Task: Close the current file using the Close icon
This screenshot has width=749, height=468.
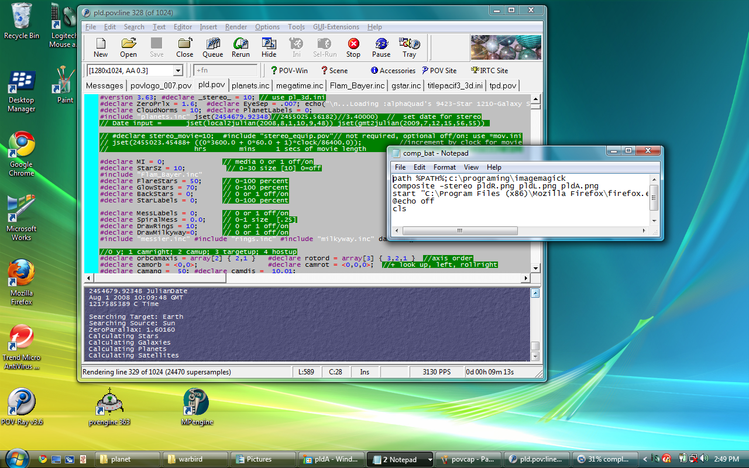Action: 184,47
